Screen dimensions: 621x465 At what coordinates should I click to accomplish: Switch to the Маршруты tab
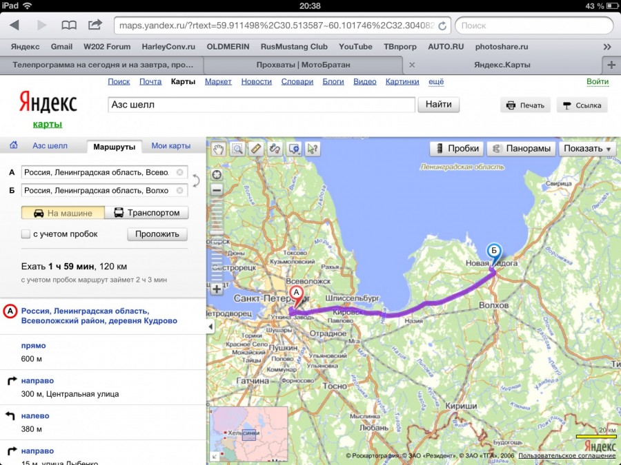click(114, 147)
